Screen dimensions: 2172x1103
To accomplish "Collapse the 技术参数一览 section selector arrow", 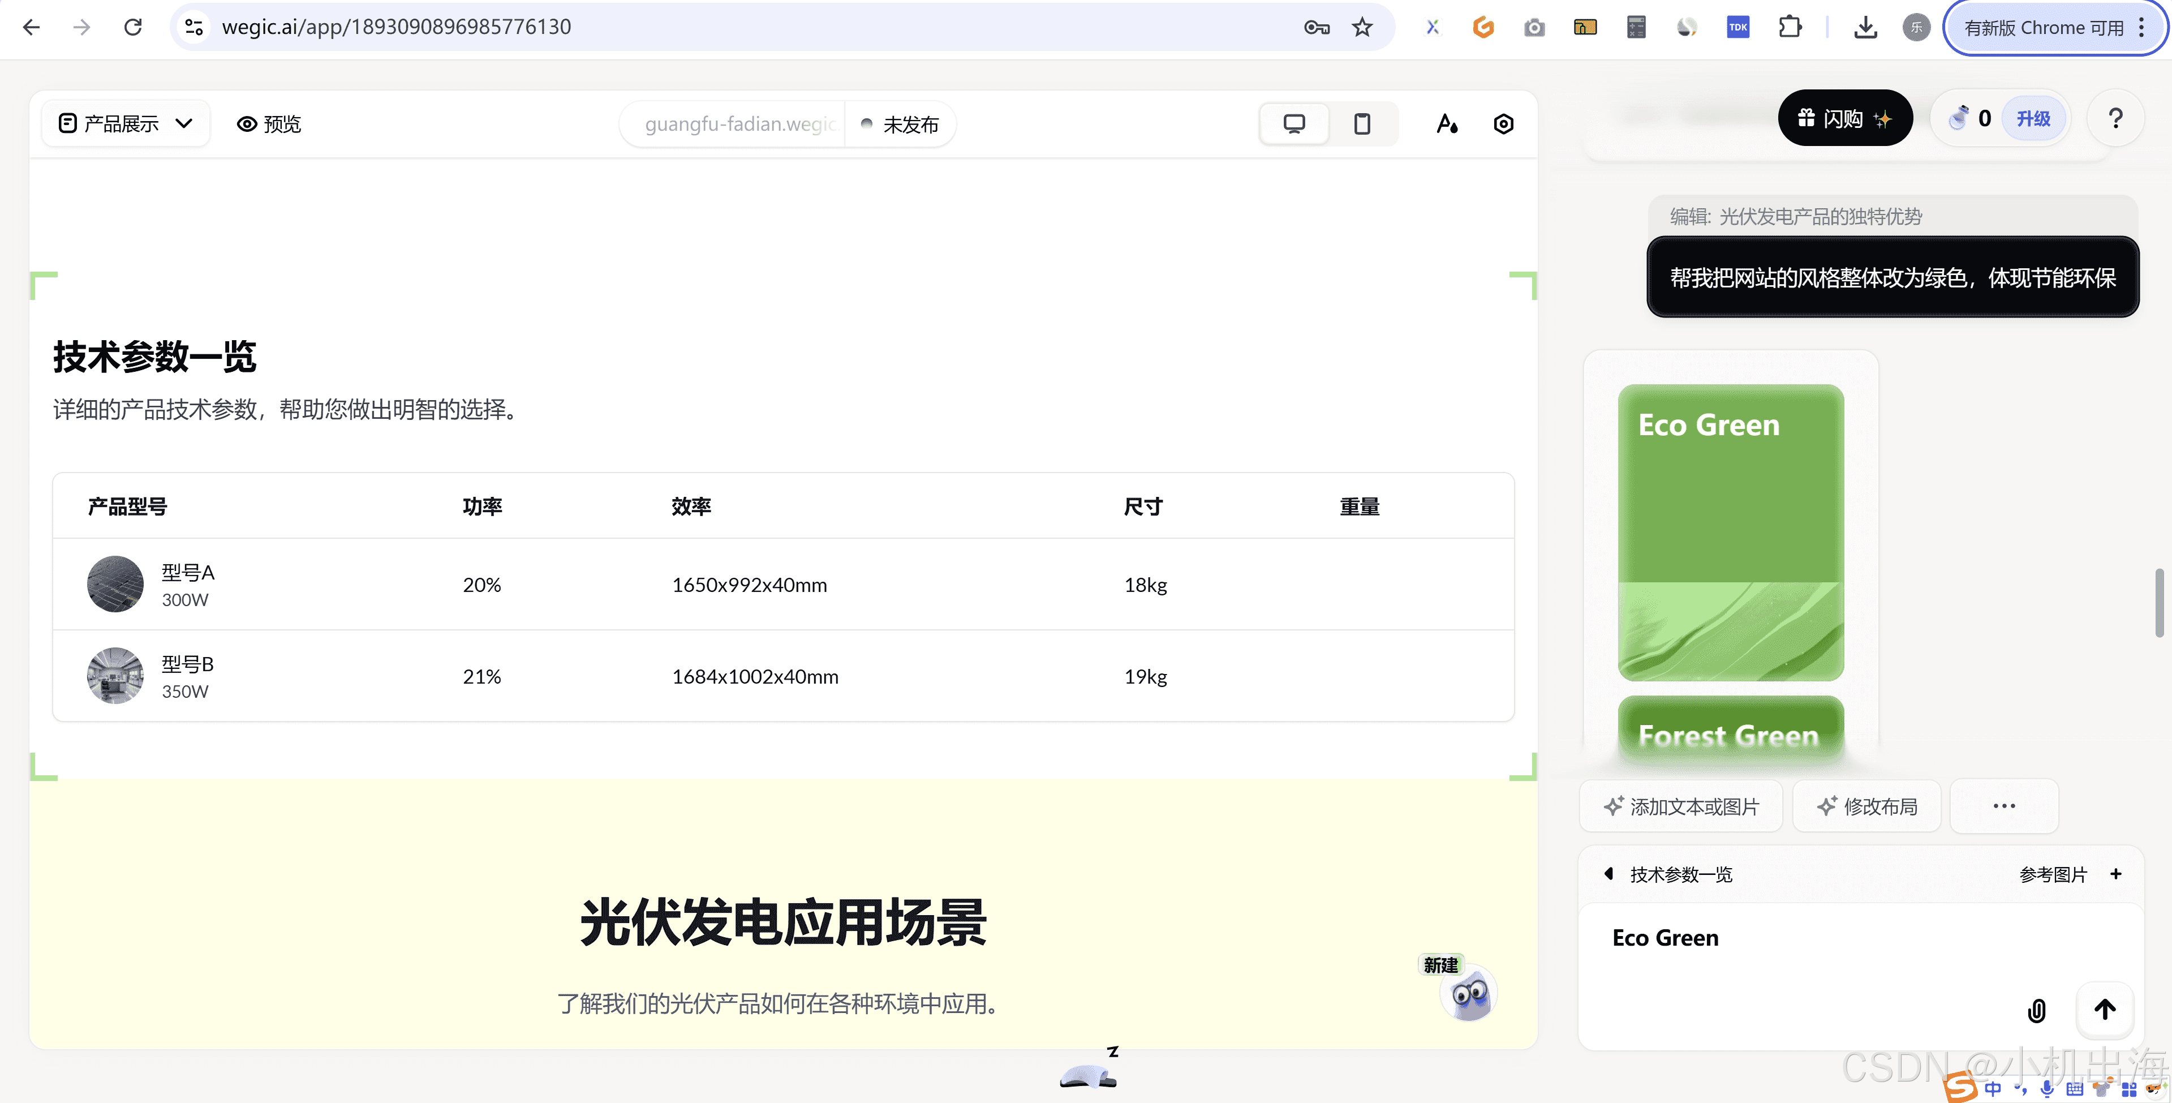I will 1608,874.
